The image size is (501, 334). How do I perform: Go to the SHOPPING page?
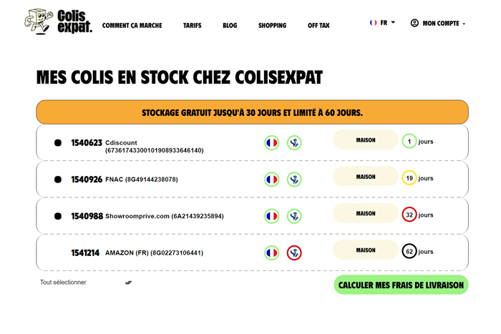coord(272,26)
